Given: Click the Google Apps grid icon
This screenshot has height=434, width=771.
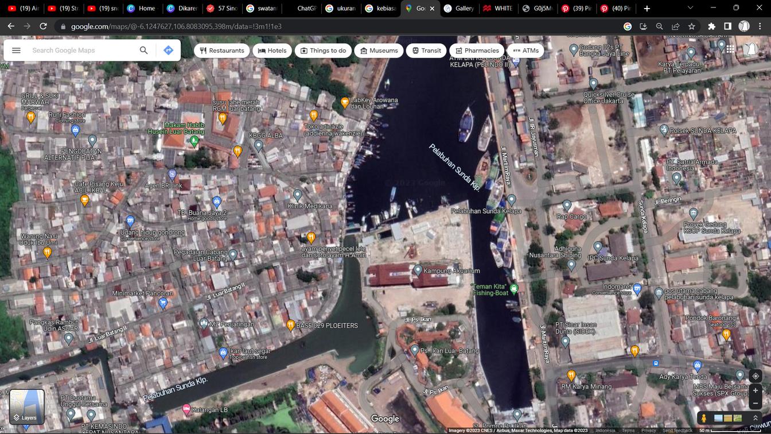Looking at the screenshot, I should click(730, 49).
